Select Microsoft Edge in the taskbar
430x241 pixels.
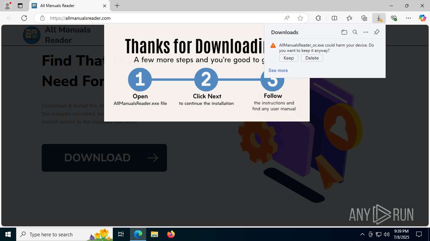(x=138, y=234)
